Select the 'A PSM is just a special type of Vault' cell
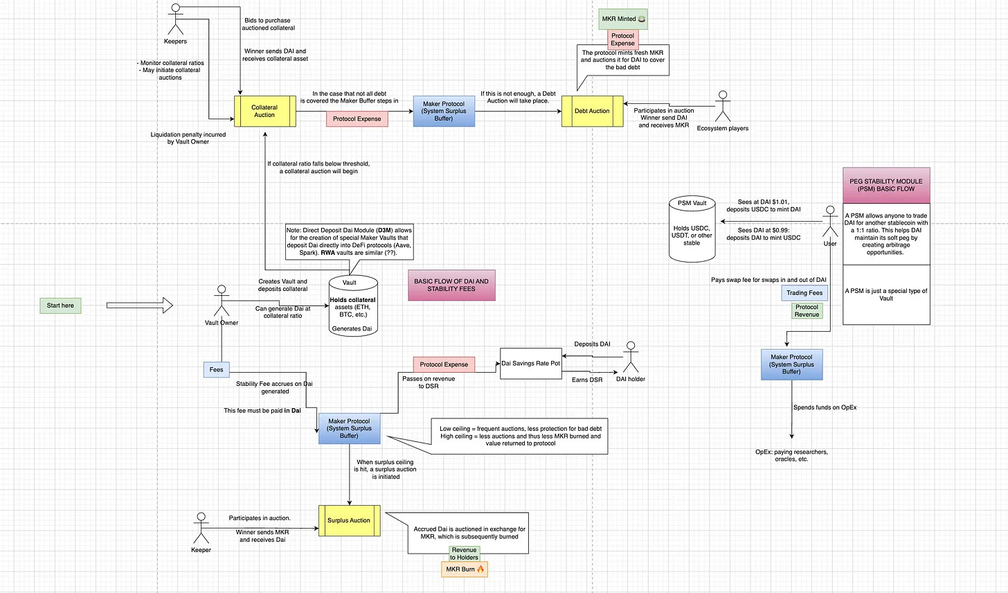Viewport: 1008px width, 593px height. click(886, 294)
